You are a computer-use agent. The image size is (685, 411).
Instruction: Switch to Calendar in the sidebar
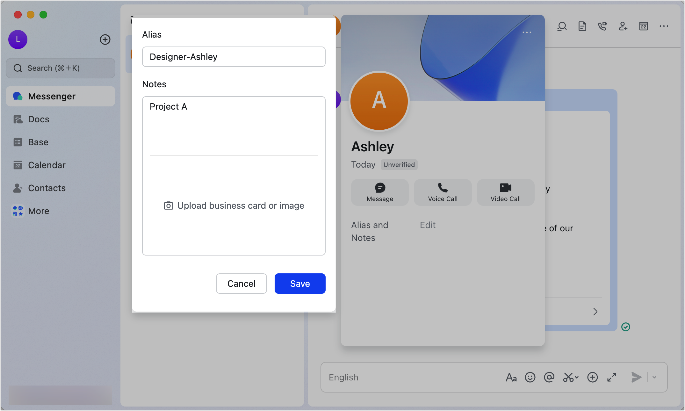click(x=47, y=165)
